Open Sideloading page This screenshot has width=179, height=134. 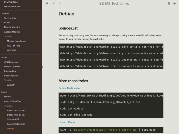[x=10, y=71]
